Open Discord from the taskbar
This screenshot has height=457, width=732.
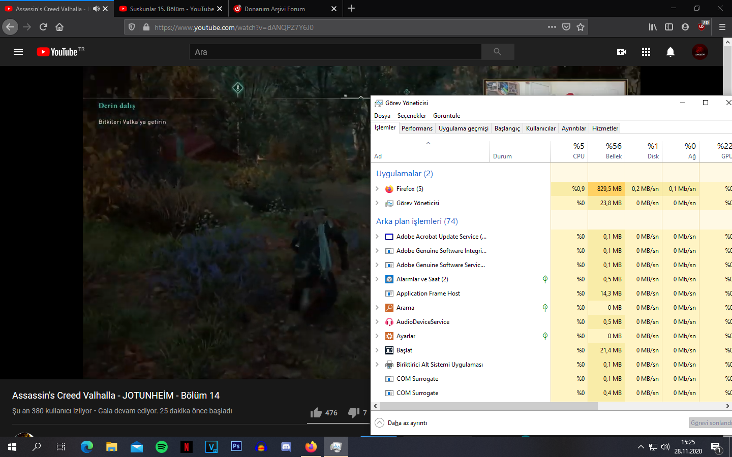click(286, 447)
